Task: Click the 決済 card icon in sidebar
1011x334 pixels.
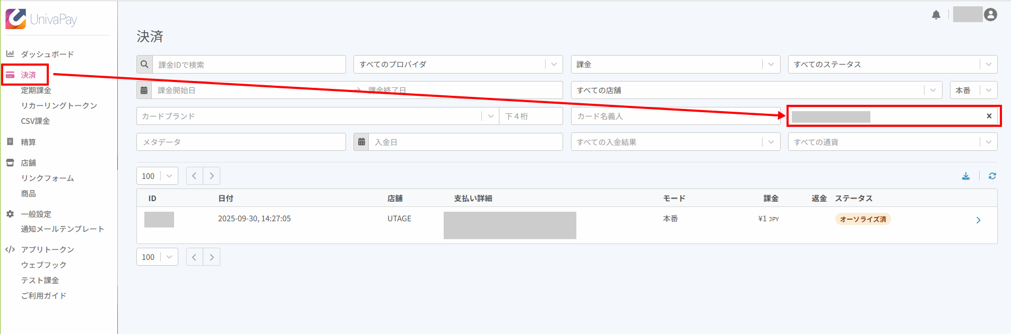Action: [x=10, y=75]
